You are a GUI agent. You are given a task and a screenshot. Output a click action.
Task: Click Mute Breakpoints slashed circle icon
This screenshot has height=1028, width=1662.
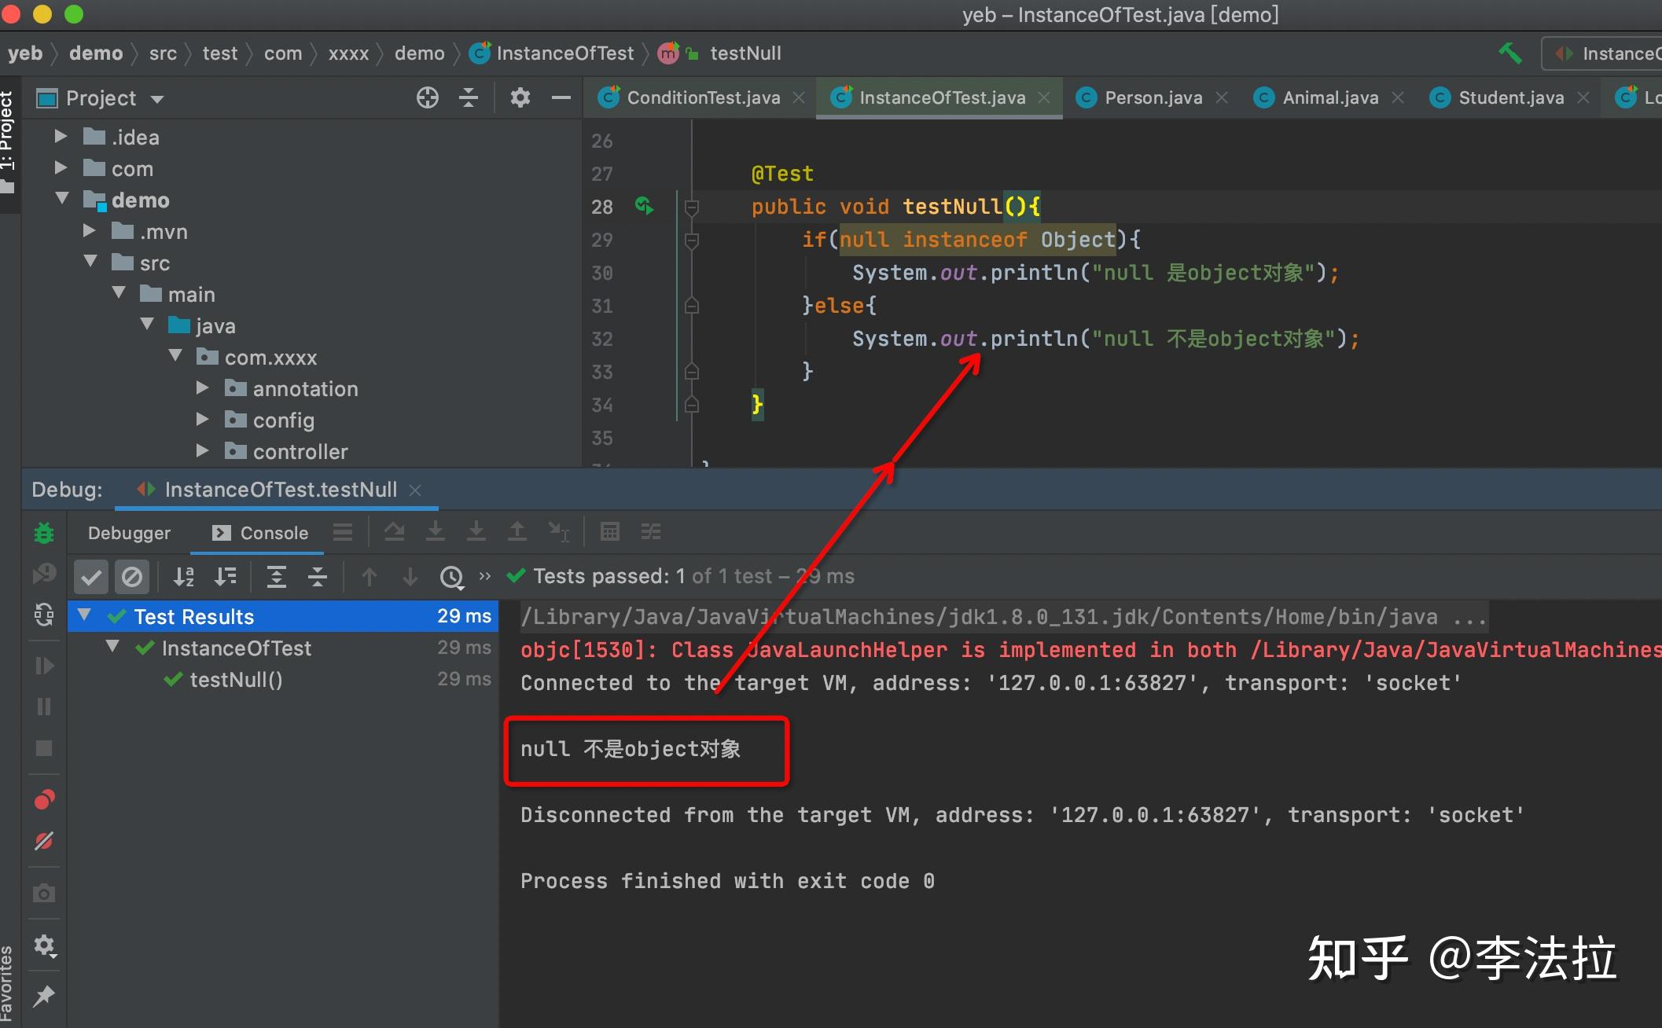(44, 841)
